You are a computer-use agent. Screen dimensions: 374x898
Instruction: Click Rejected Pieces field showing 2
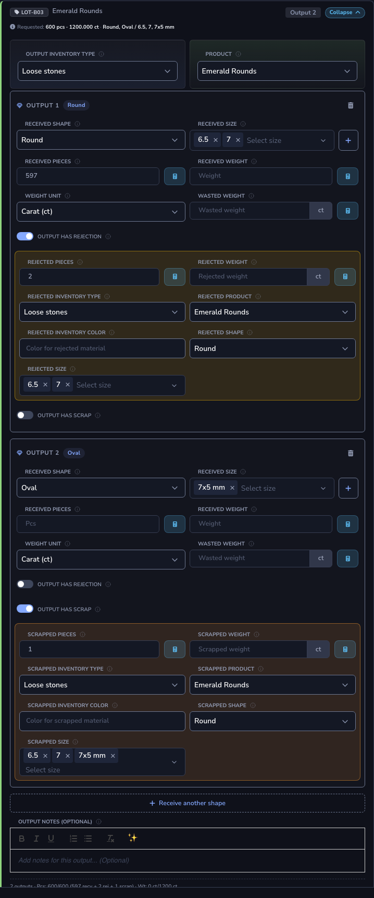tap(89, 277)
